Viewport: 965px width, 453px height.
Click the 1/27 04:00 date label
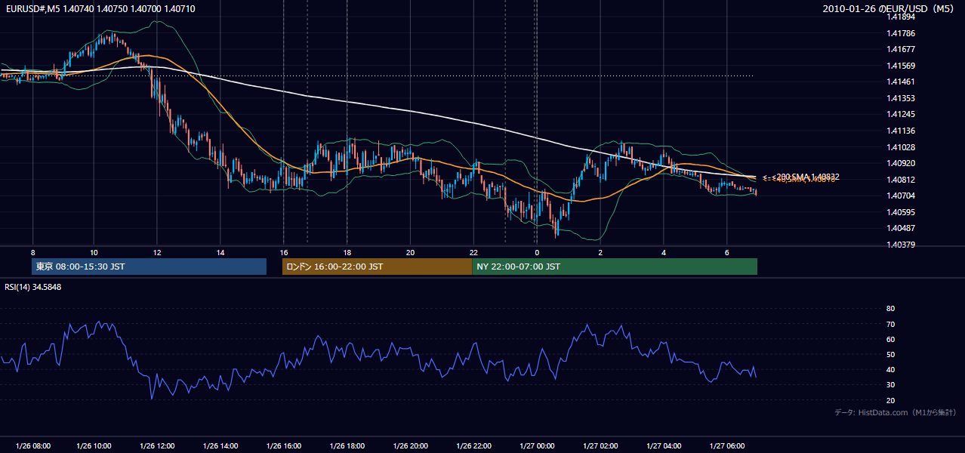[x=664, y=445]
